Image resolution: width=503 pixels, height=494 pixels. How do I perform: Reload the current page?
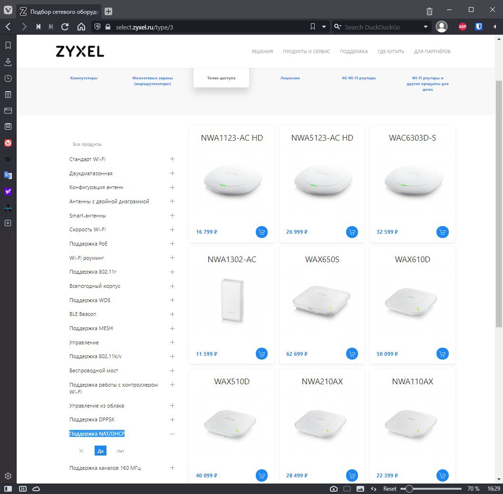coord(65,27)
